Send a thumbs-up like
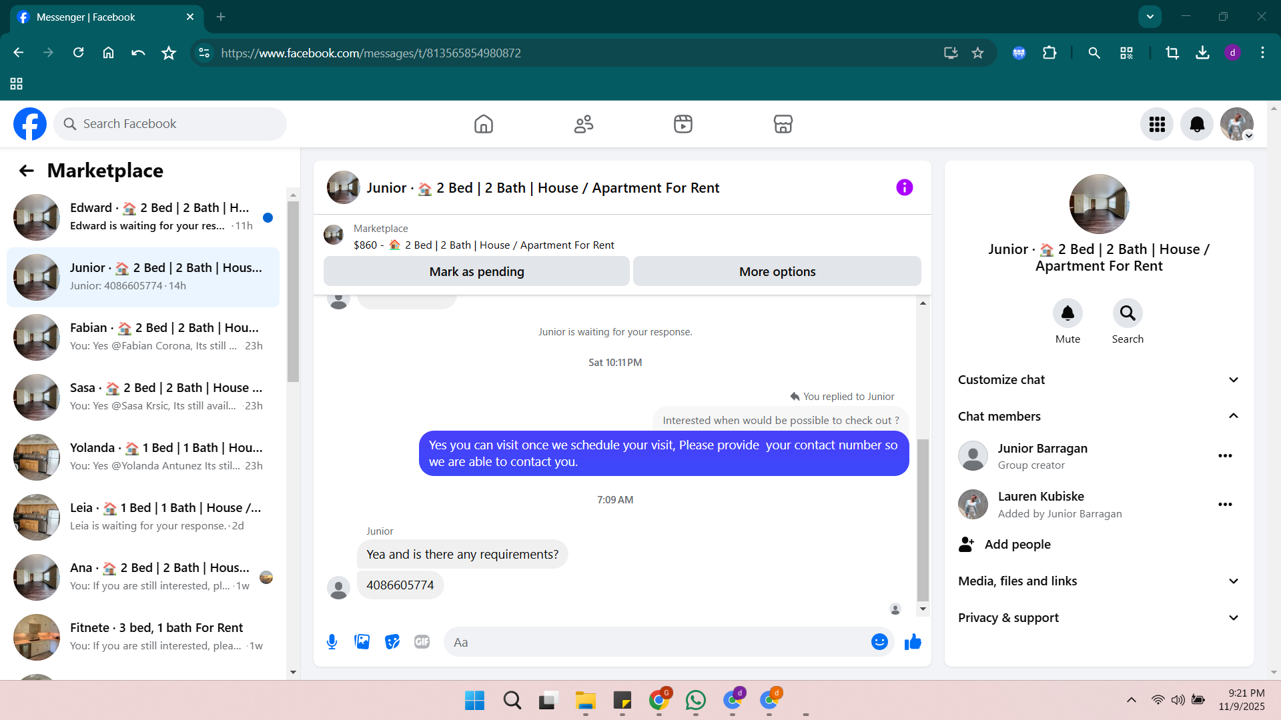The height and width of the screenshot is (720, 1281). click(x=913, y=642)
